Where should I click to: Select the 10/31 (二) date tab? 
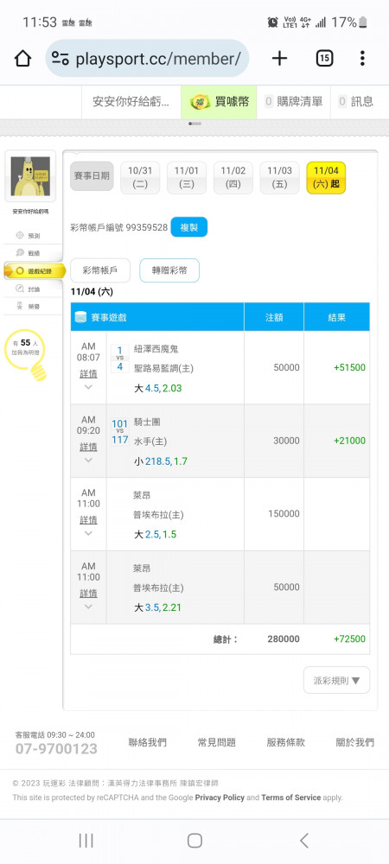(140, 177)
